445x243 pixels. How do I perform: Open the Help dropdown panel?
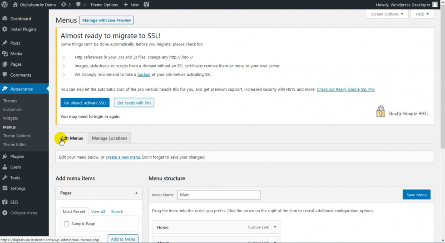coord(422,14)
